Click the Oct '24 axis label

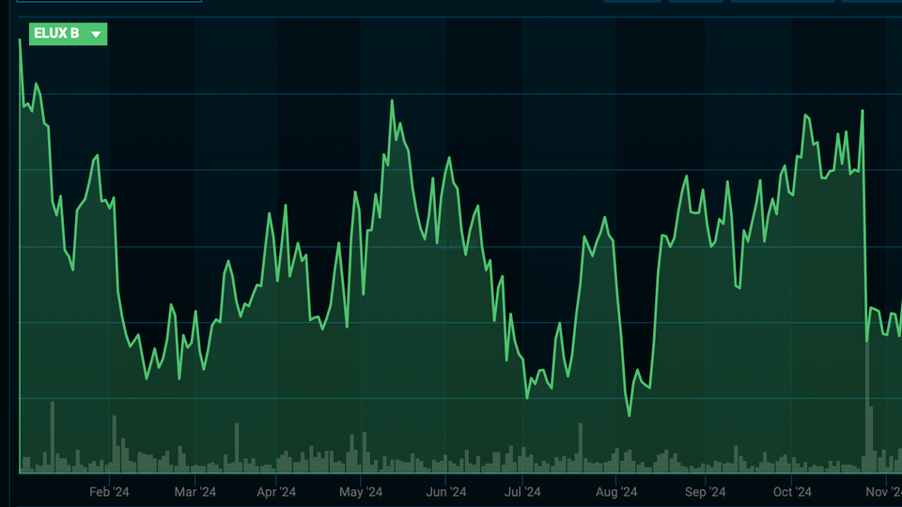click(x=792, y=492)
